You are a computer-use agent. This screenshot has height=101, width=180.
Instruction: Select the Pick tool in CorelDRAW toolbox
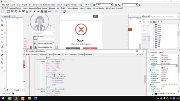[2, 17]
